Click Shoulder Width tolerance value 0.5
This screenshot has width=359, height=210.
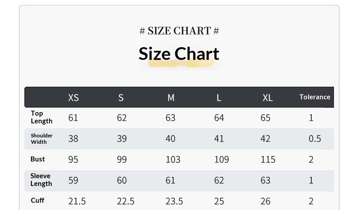coord(314,139)
